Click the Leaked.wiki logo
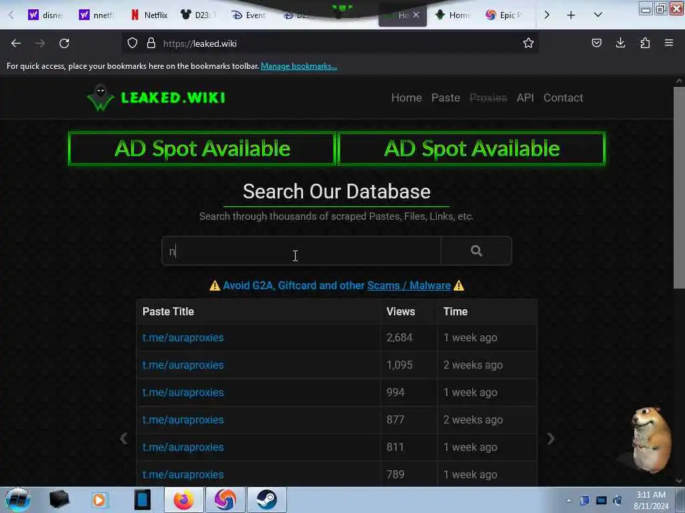685x513 pixels. (x=156, y=98)
